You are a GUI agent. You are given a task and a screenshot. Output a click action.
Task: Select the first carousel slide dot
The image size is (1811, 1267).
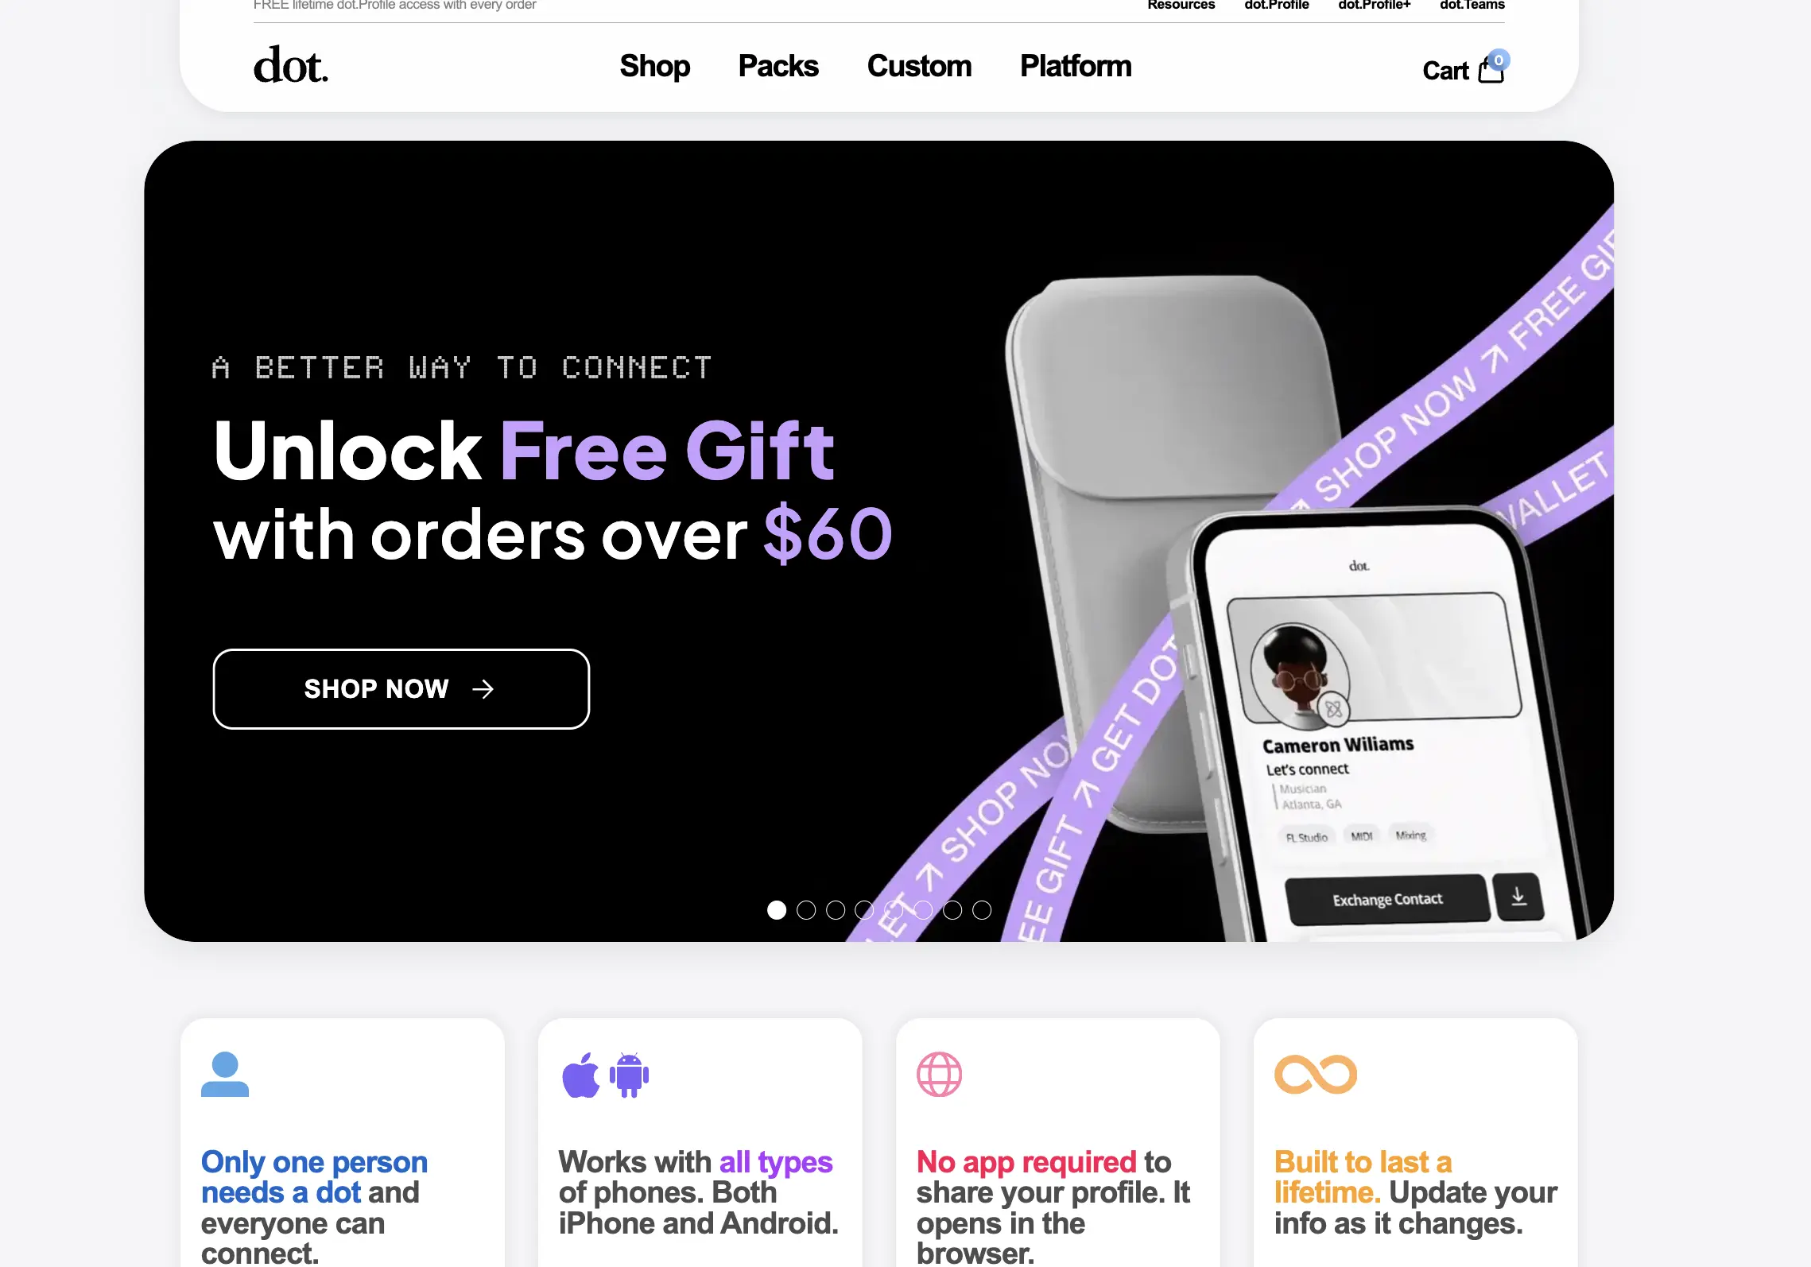[x=777, y=910]
